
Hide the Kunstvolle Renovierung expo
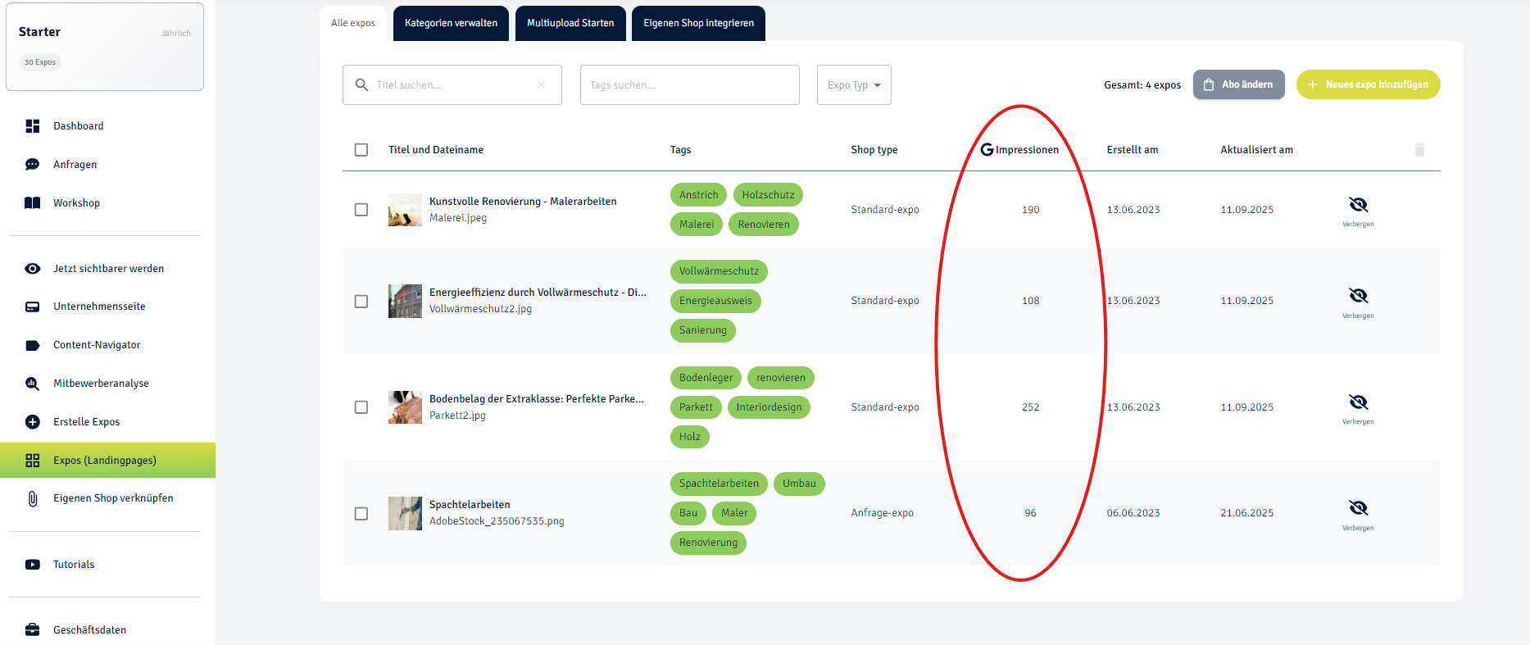tap(1358, 210)
